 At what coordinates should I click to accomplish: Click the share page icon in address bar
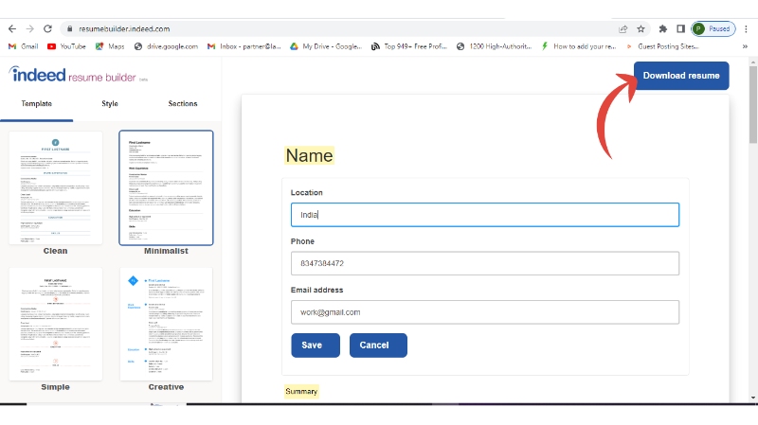click(623, 29)
